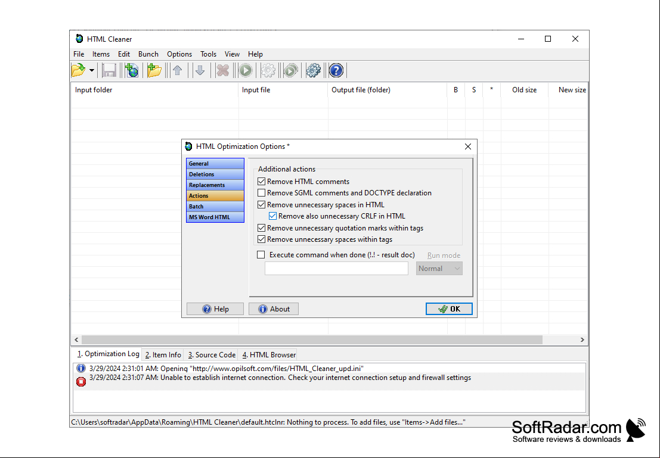
Task: Select the log entry Opening HTML_Cleaner_upd.ini
Action: (x=330, y=369)
